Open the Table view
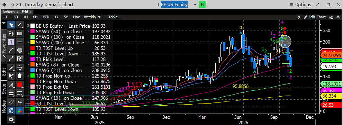The height and width of the screenshot is (125, 343). 113,17
